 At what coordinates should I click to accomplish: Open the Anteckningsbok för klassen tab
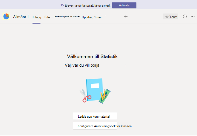(x=67, y=16)
